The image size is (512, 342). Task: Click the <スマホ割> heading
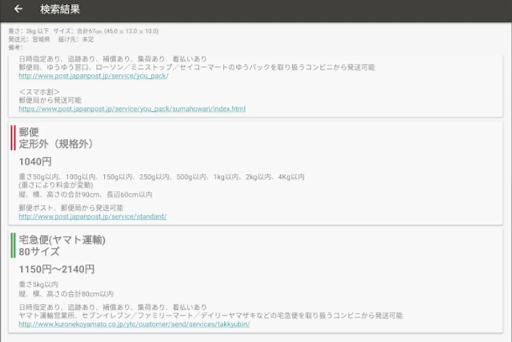click(x=39, y=92)
